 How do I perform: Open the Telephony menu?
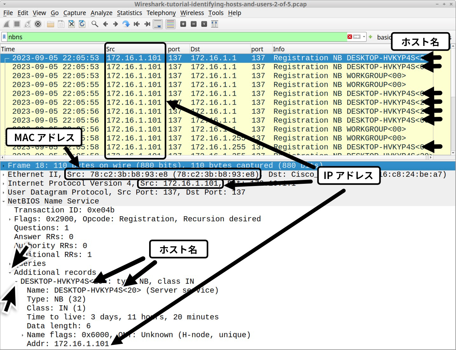pyautogui.click(x=161, y=13)
